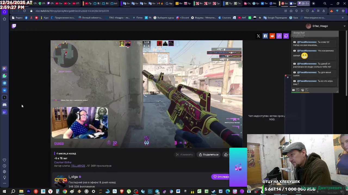Screen dimensions: 348x195
Task: Open the i_olga channel name link
Action: point(73,177)
